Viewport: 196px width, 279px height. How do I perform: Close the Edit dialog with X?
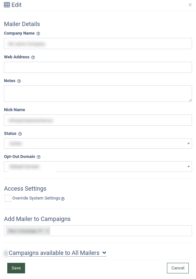tap(190, 5)
